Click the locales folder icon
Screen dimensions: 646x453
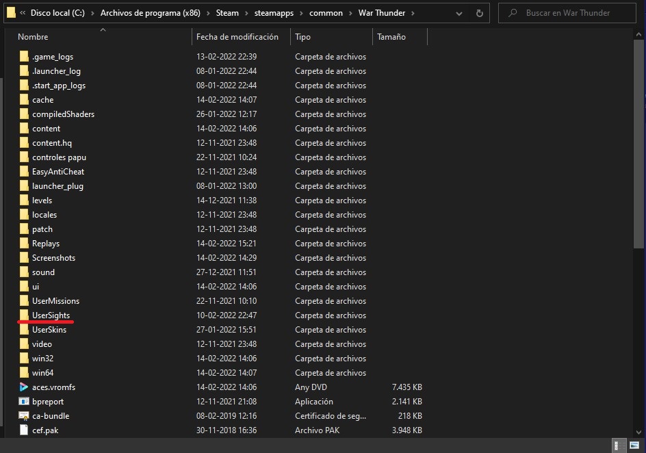[x=24, y=215]
